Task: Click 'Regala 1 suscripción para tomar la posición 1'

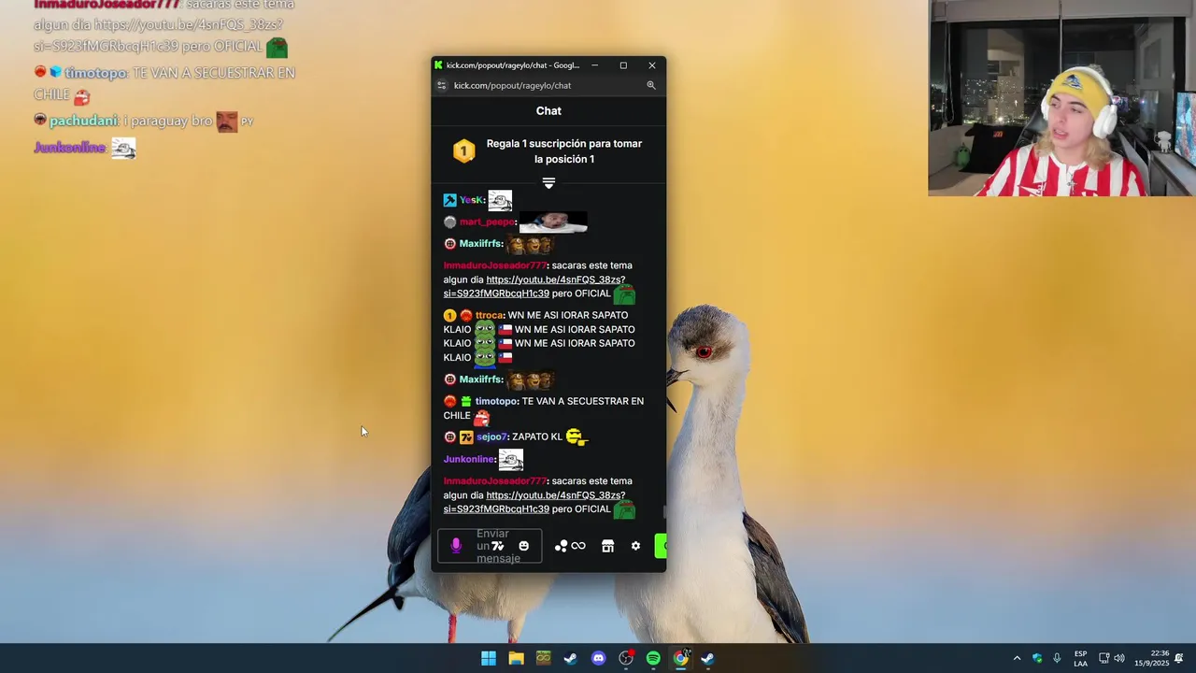Action: pyautogui.click(x=563, y=151)
